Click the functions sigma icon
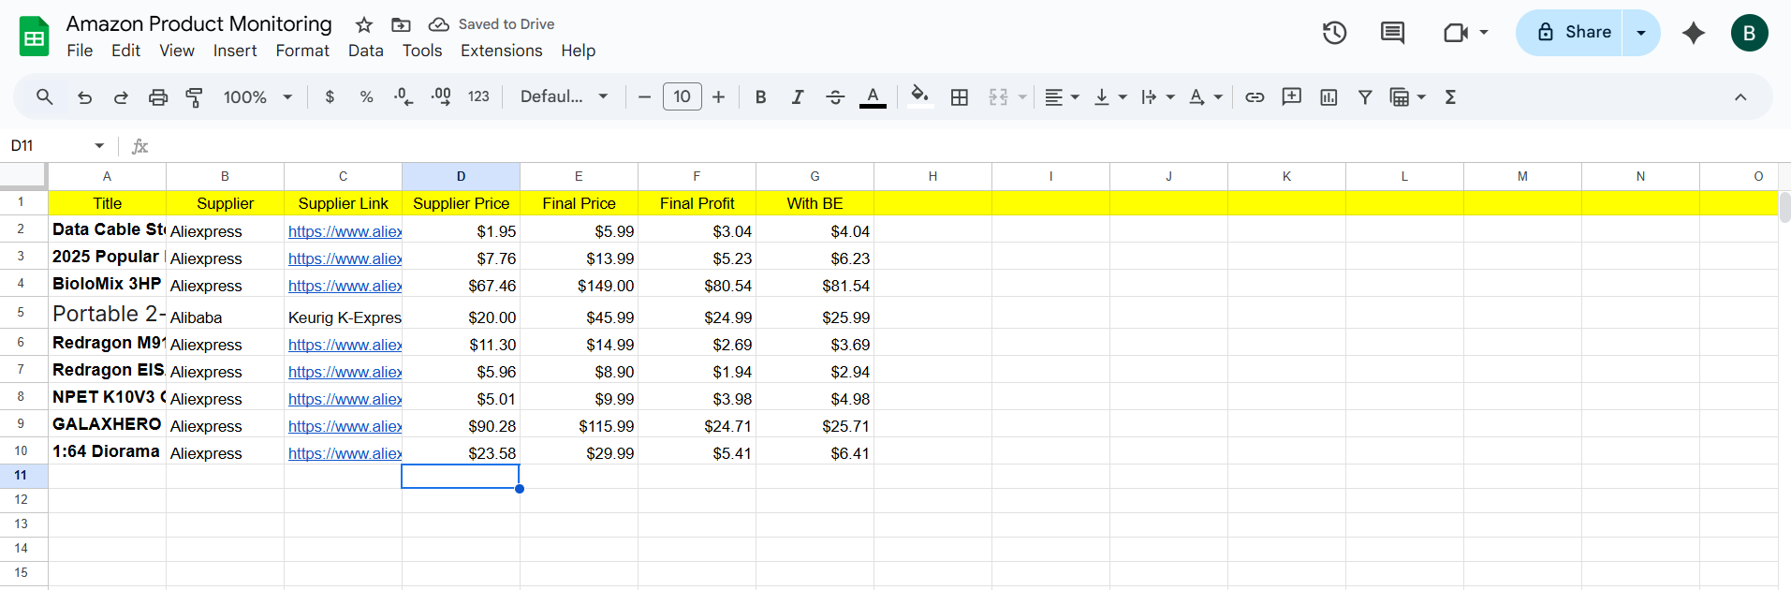The height and width of the screenshot is (590, 1791). (1450, 97)
